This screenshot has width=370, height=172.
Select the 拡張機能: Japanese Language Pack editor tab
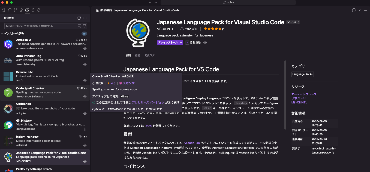click(x=138, y=10)
